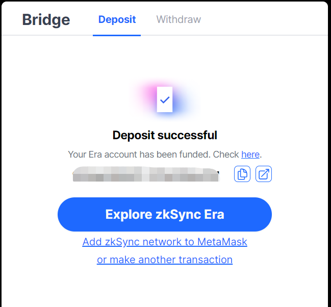Click the deposit success checkmark icon
The image size is (331, 307).
pyautogui.click(x=164, y=100)
